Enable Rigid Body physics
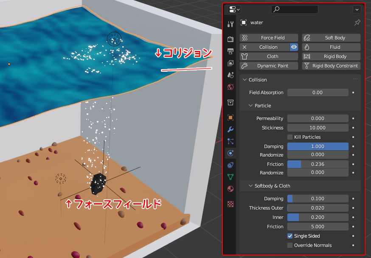Image resolution: width=371 pixels, height=258 pixels. coord(331,56)
